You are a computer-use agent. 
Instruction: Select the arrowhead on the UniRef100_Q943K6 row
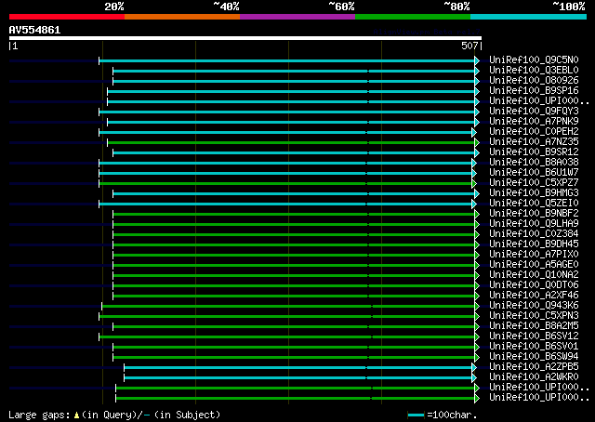point(477,306)
